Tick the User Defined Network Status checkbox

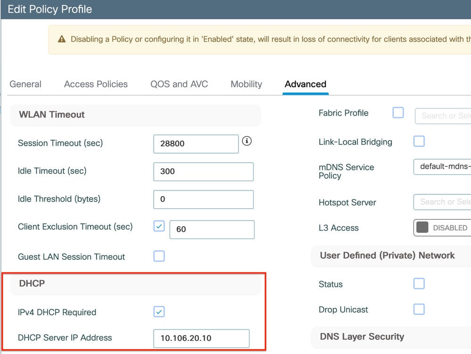click(x=419, y=283)
